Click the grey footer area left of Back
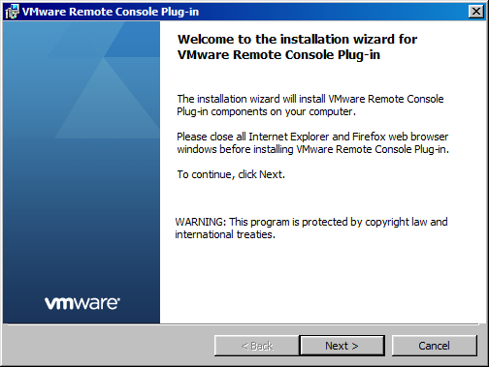489x367 pixels. point(109,346)
